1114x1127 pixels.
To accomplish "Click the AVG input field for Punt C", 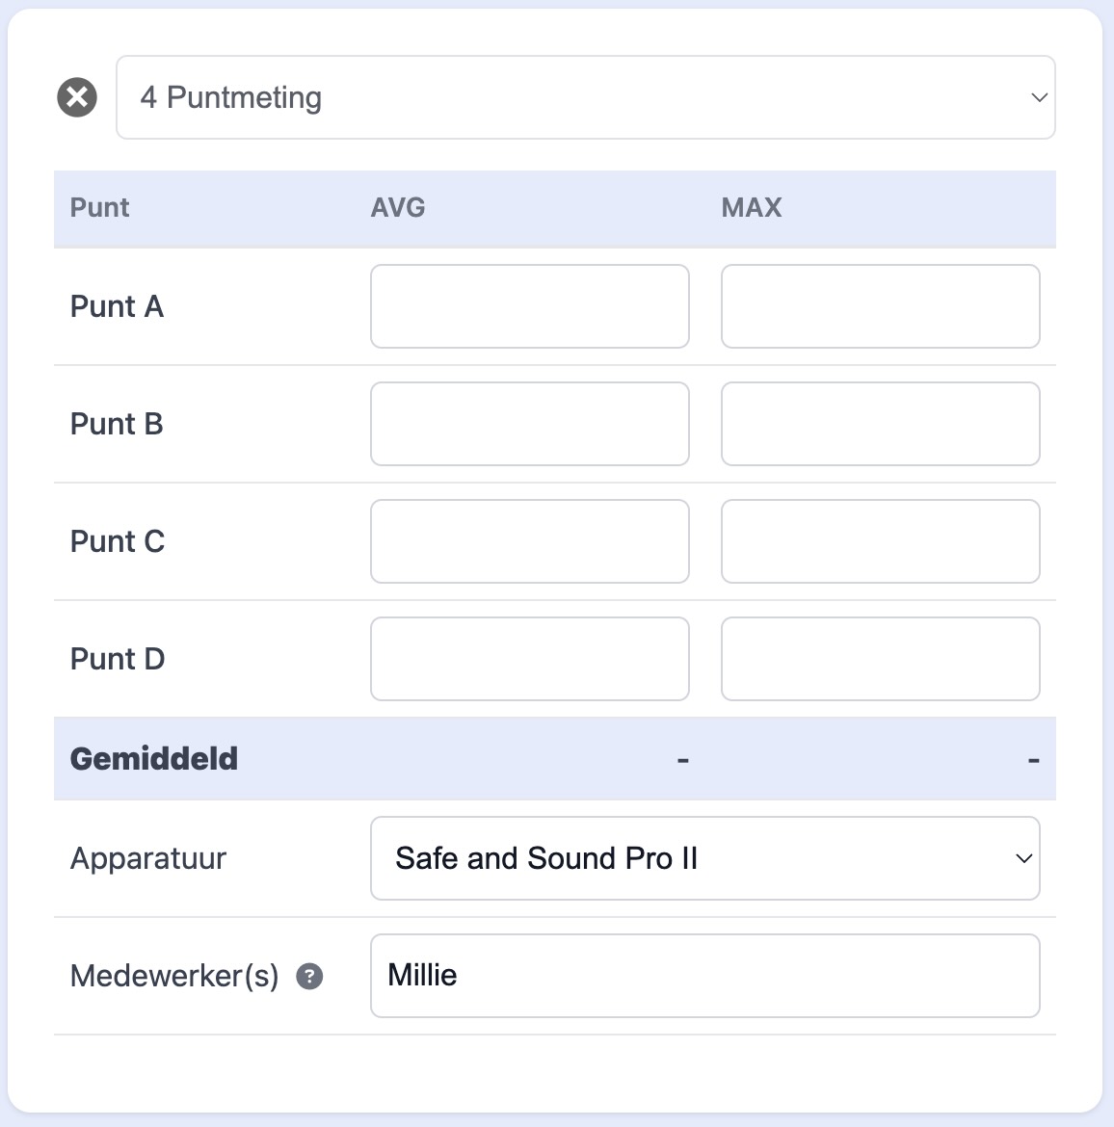I will pos(529,541).
